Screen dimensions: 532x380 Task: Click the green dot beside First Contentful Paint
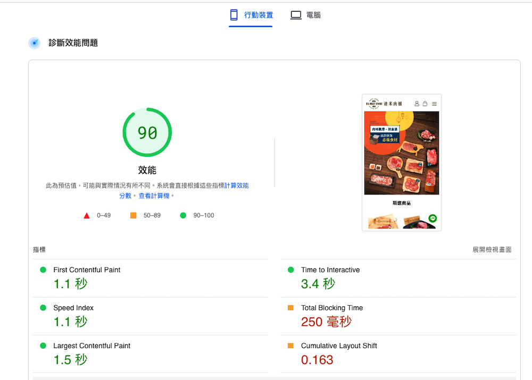pyautogui.click(x=43, y=270)
